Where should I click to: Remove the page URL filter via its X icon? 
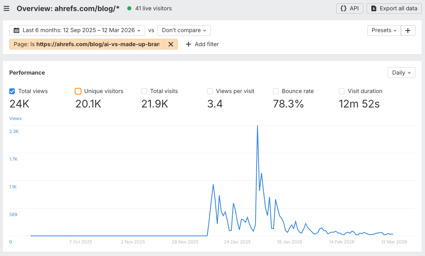coord(171,44)
